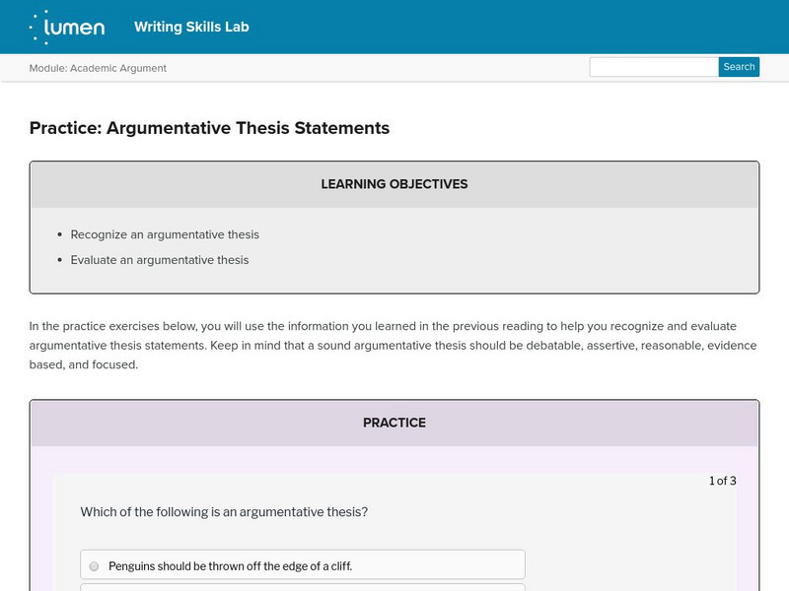Click the bullet beside the Evaluate objective
Viewport: 789px width, 591px height.
pos(61,261)
